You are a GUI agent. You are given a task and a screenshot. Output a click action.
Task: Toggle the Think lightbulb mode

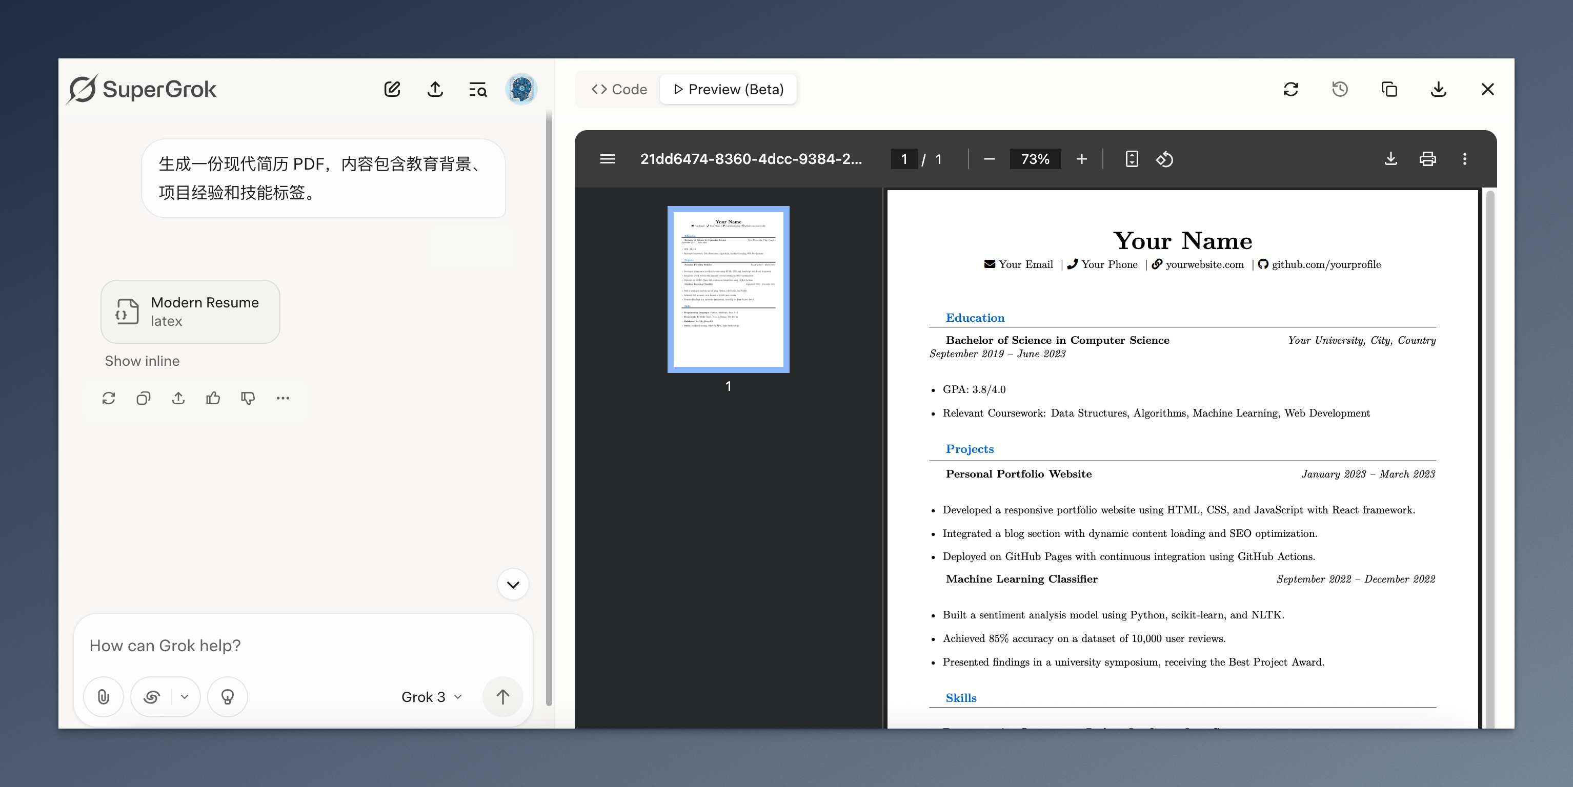coord(227,697)
